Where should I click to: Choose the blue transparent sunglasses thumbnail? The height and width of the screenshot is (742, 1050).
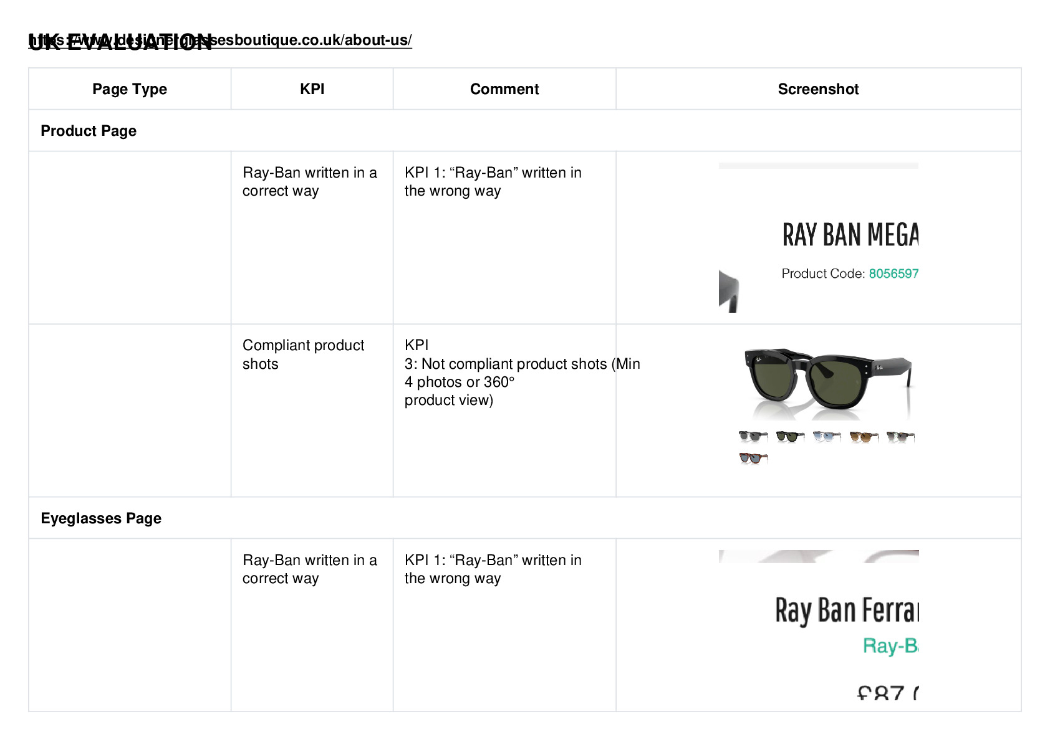(x=827, y=436)
